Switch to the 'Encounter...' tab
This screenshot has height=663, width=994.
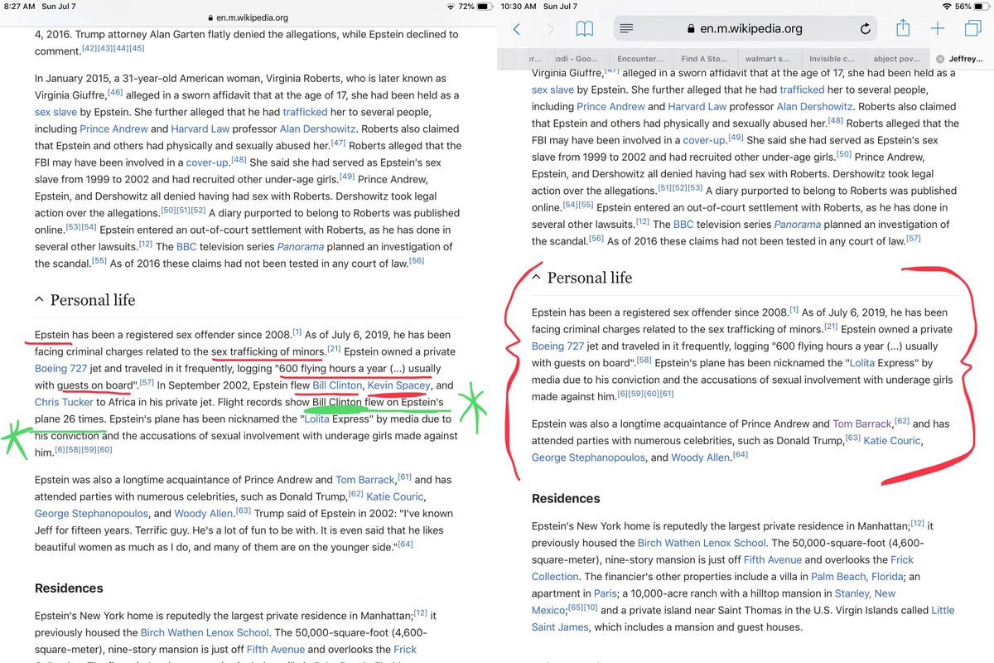pyautogui.click(x=641, y=59)
